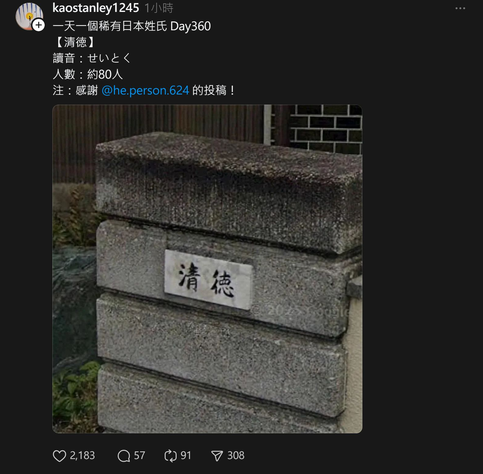
Task: Select the 一天一個稀有日本姓氏 Day360 headline text
Action: pos(132,26)
